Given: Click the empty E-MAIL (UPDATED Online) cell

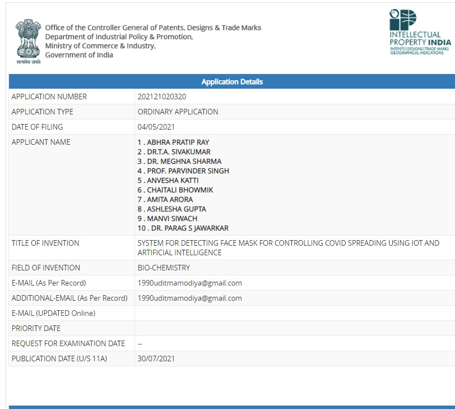Looking at the screenshot, I should [x=294, y=313].
